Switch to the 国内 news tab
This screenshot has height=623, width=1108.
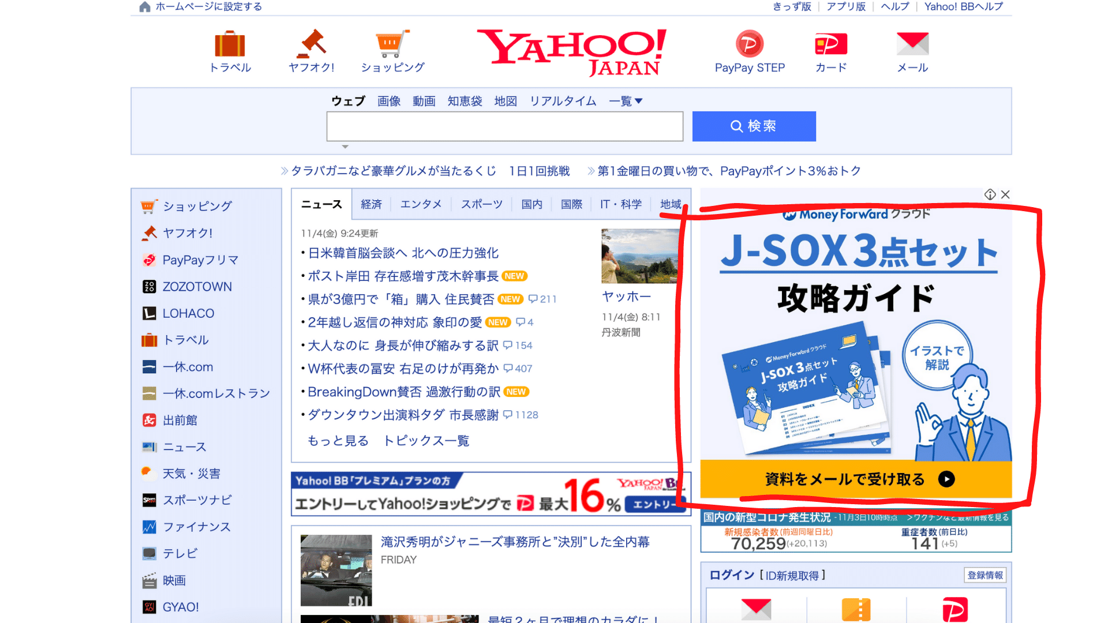point(531,204)
